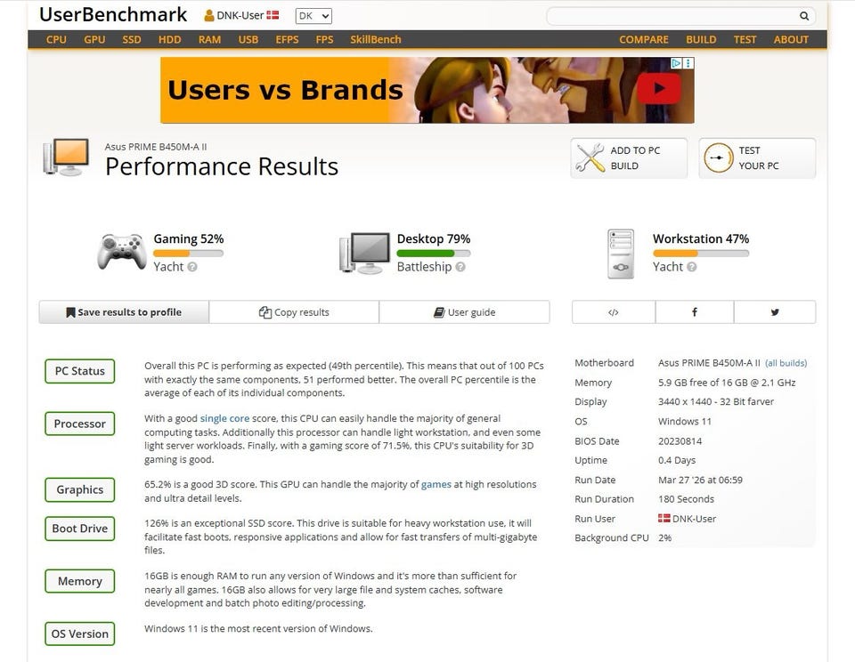Screen dimensions: 855x662
Task: Click the UserBenchmark logo
Action: 113,15
